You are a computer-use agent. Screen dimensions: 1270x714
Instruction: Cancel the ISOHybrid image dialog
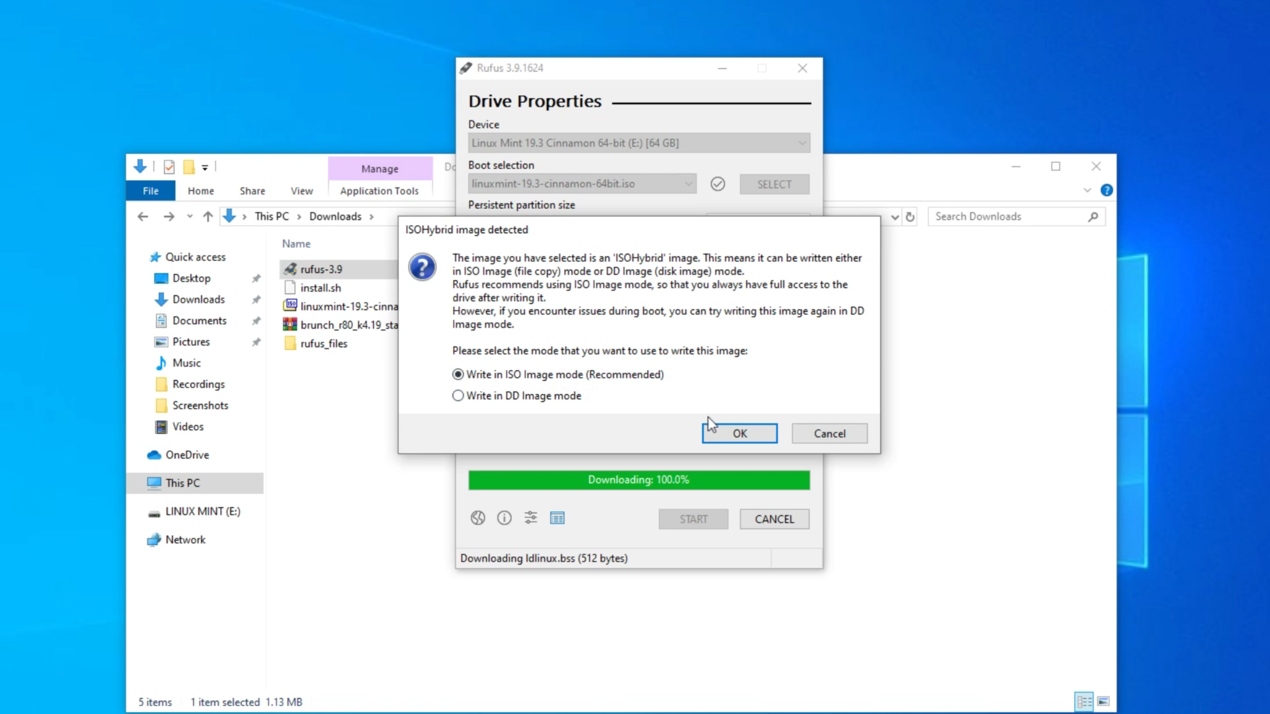click(x=829, y=433)
